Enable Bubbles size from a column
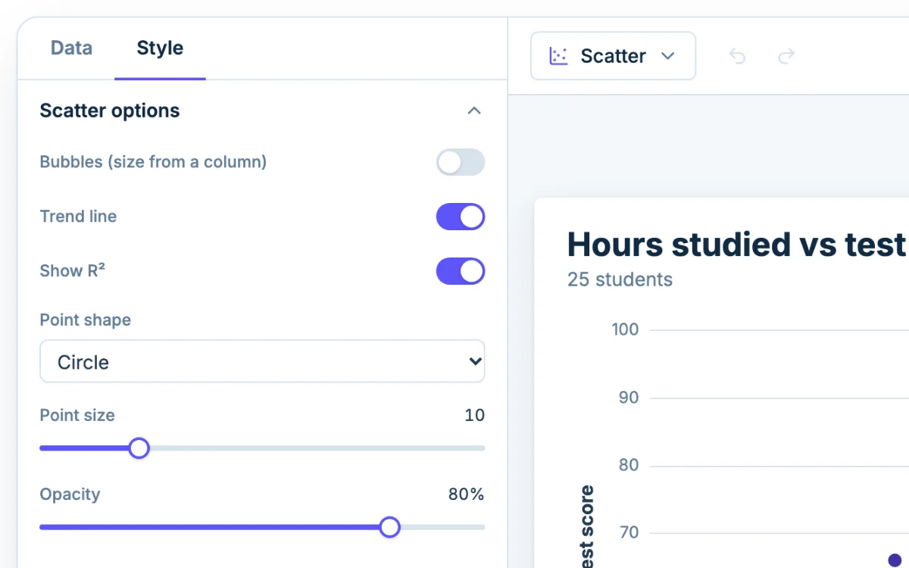The image size is (909, 568). tap(461, 162)
